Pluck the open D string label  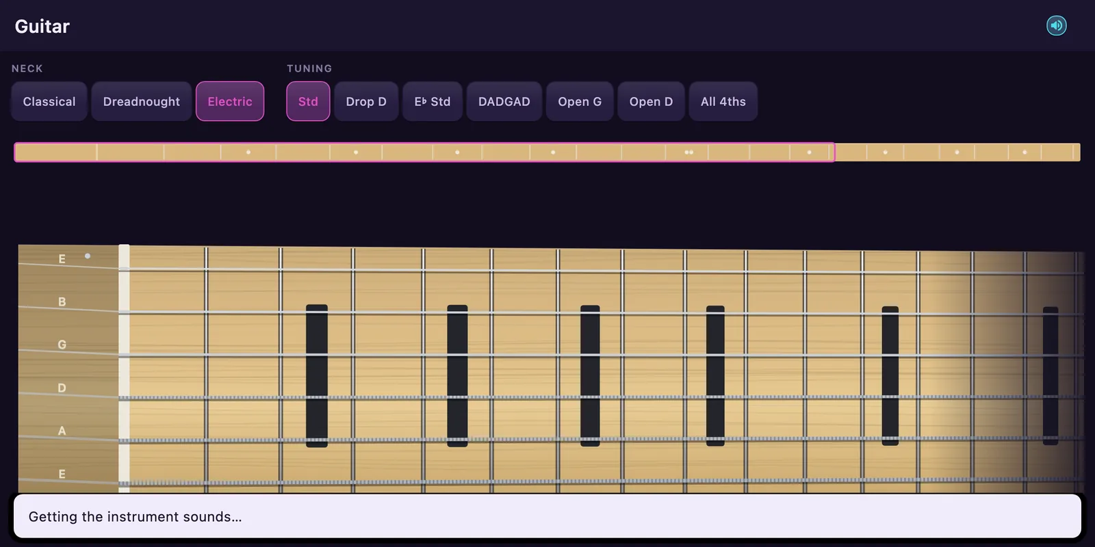62,388
